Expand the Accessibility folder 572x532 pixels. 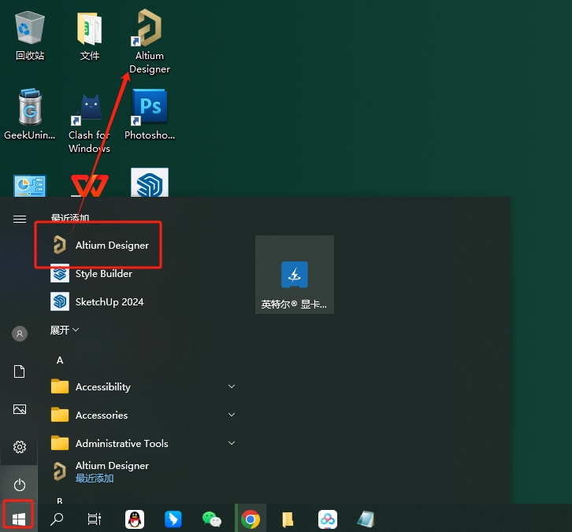[x=143, y=386]
